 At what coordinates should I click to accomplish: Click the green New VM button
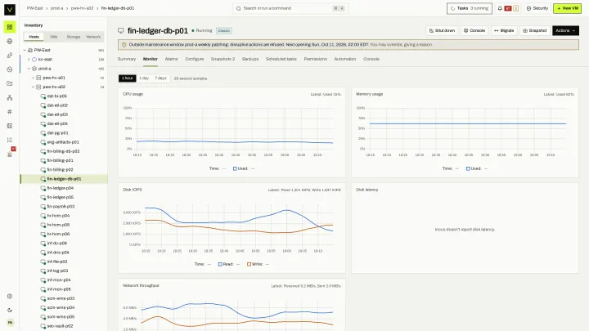point(568,8)
